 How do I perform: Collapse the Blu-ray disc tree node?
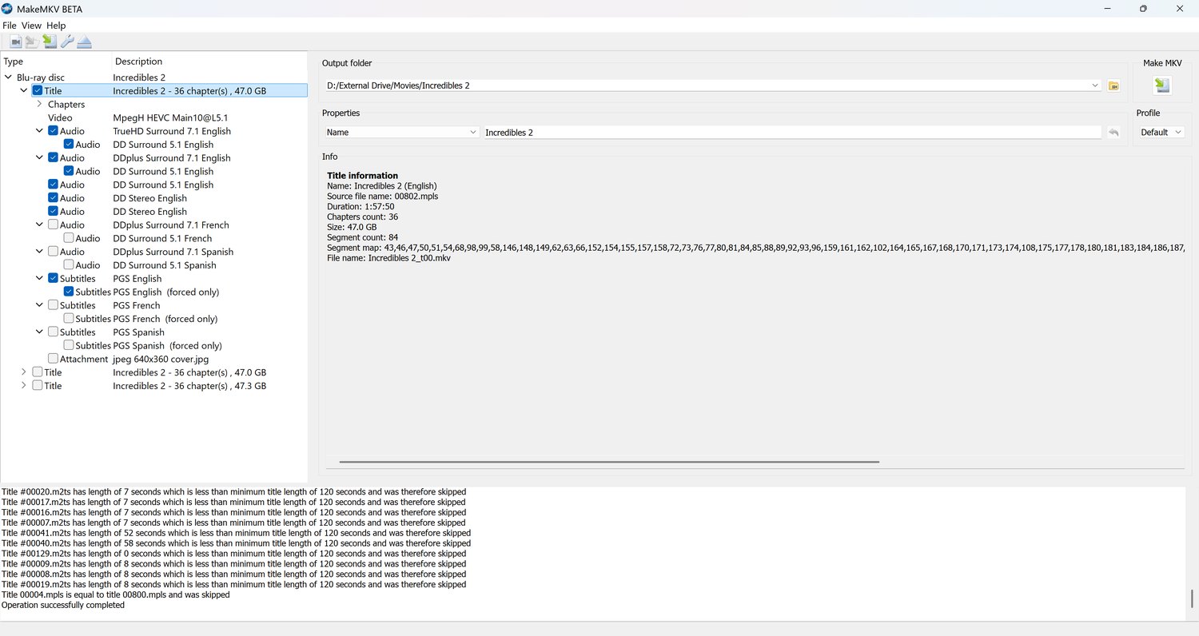[x=8, y=78]
